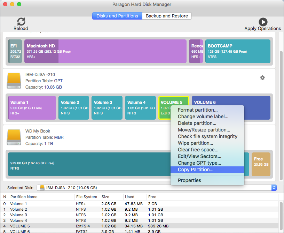Click the Free column header
The width and height of the screenshot is (284, 233).
click(212, 197)
